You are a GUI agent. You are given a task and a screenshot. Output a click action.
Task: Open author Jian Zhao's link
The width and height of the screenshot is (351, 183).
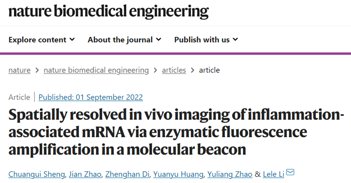[85, 174]
